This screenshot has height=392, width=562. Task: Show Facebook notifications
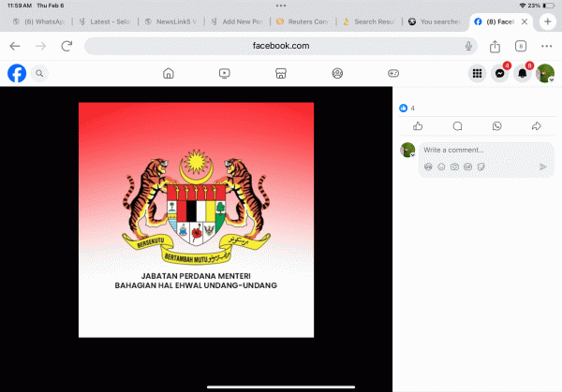pyautogui.click(x=524, y=74)
